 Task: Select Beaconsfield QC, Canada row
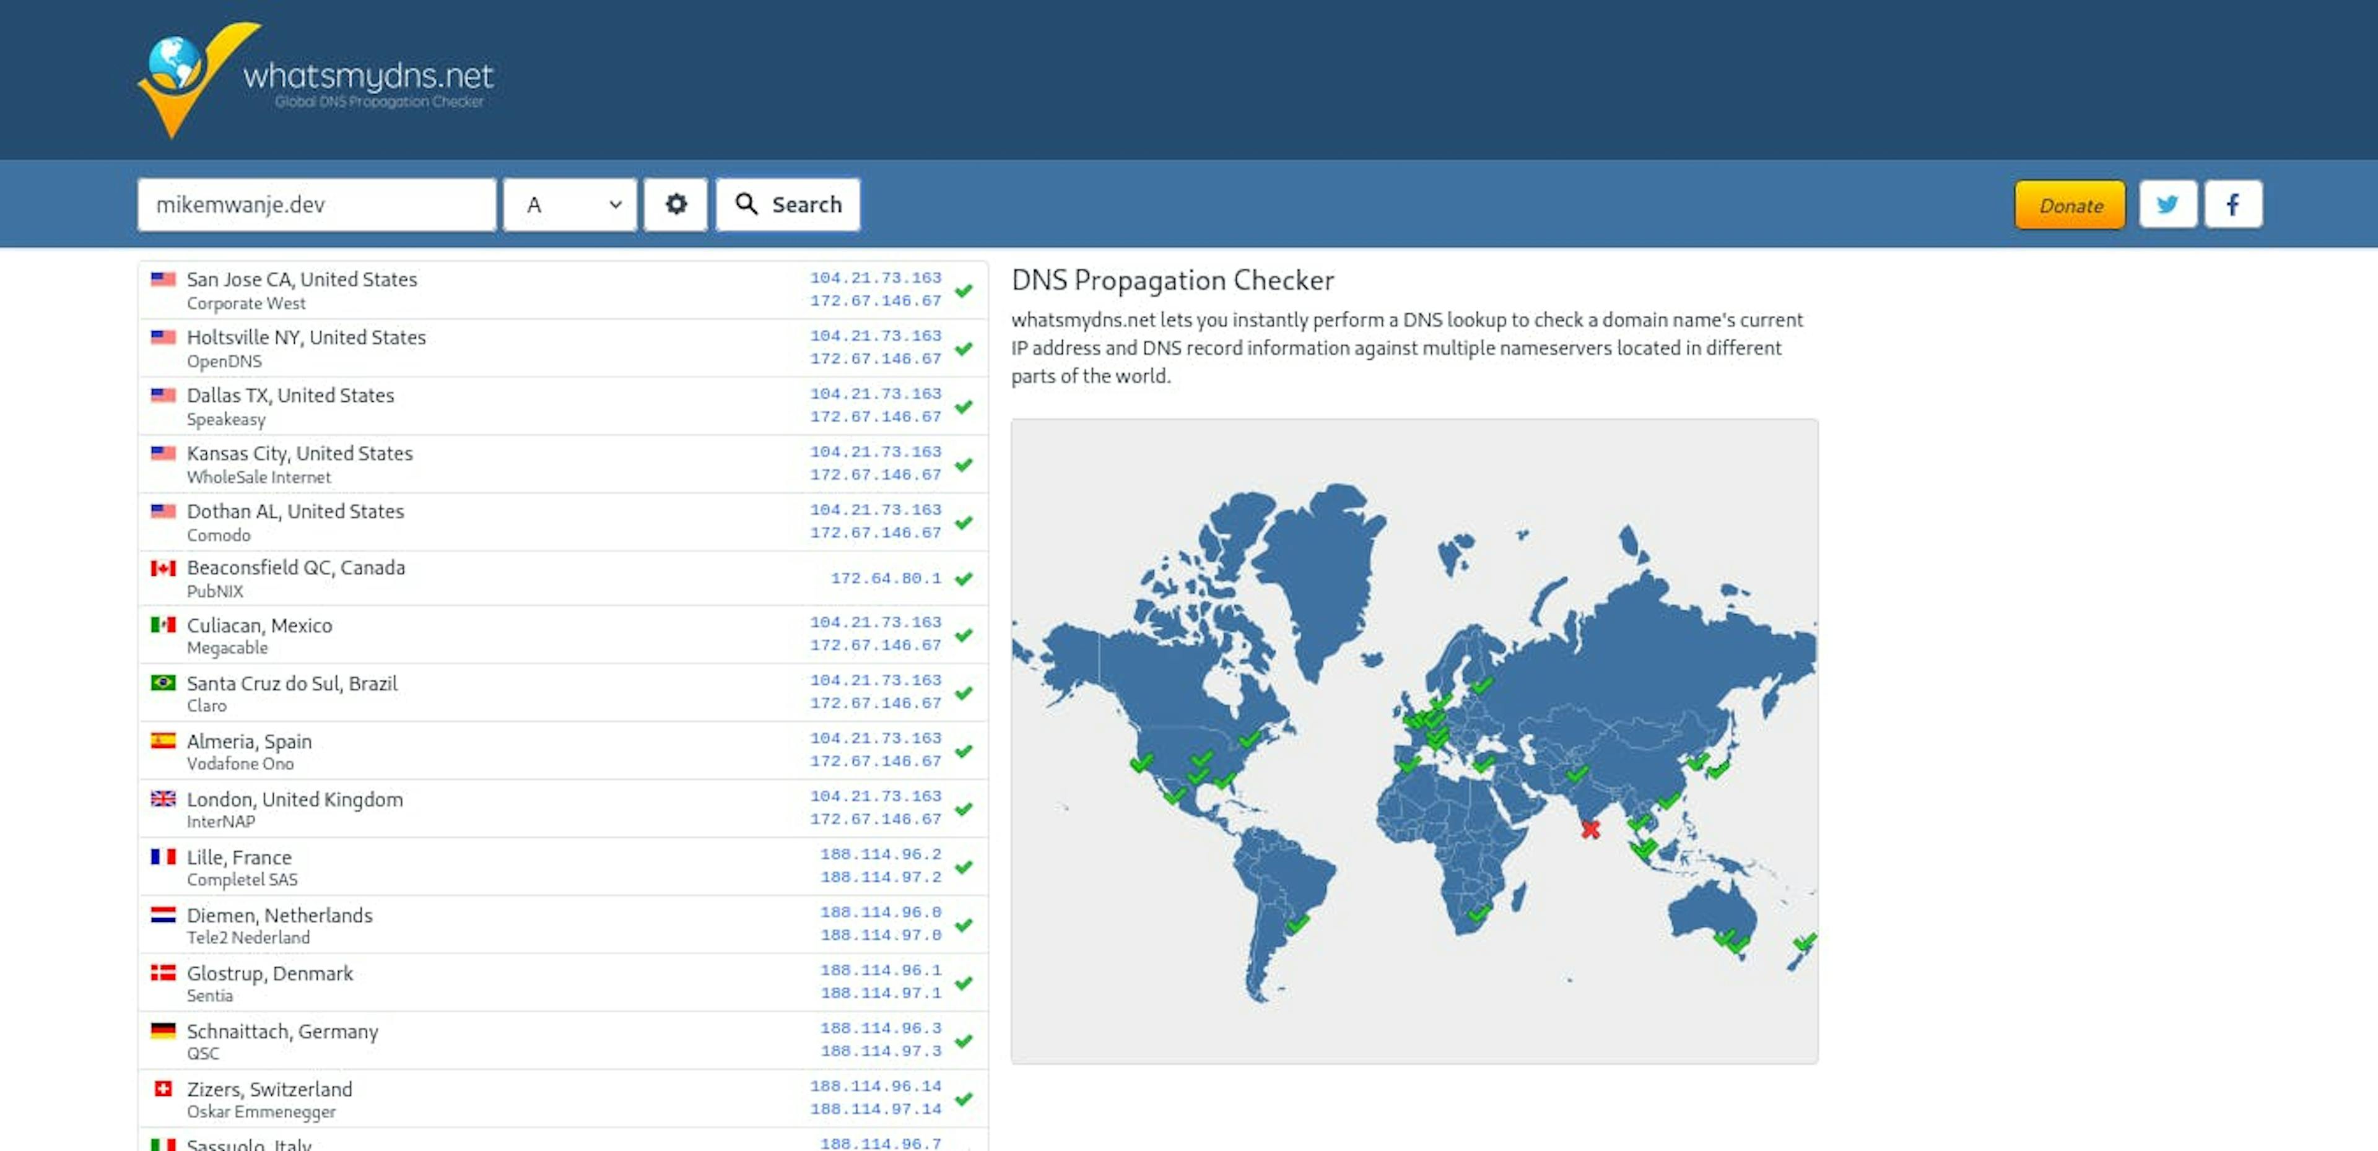[x=563, y=579]
